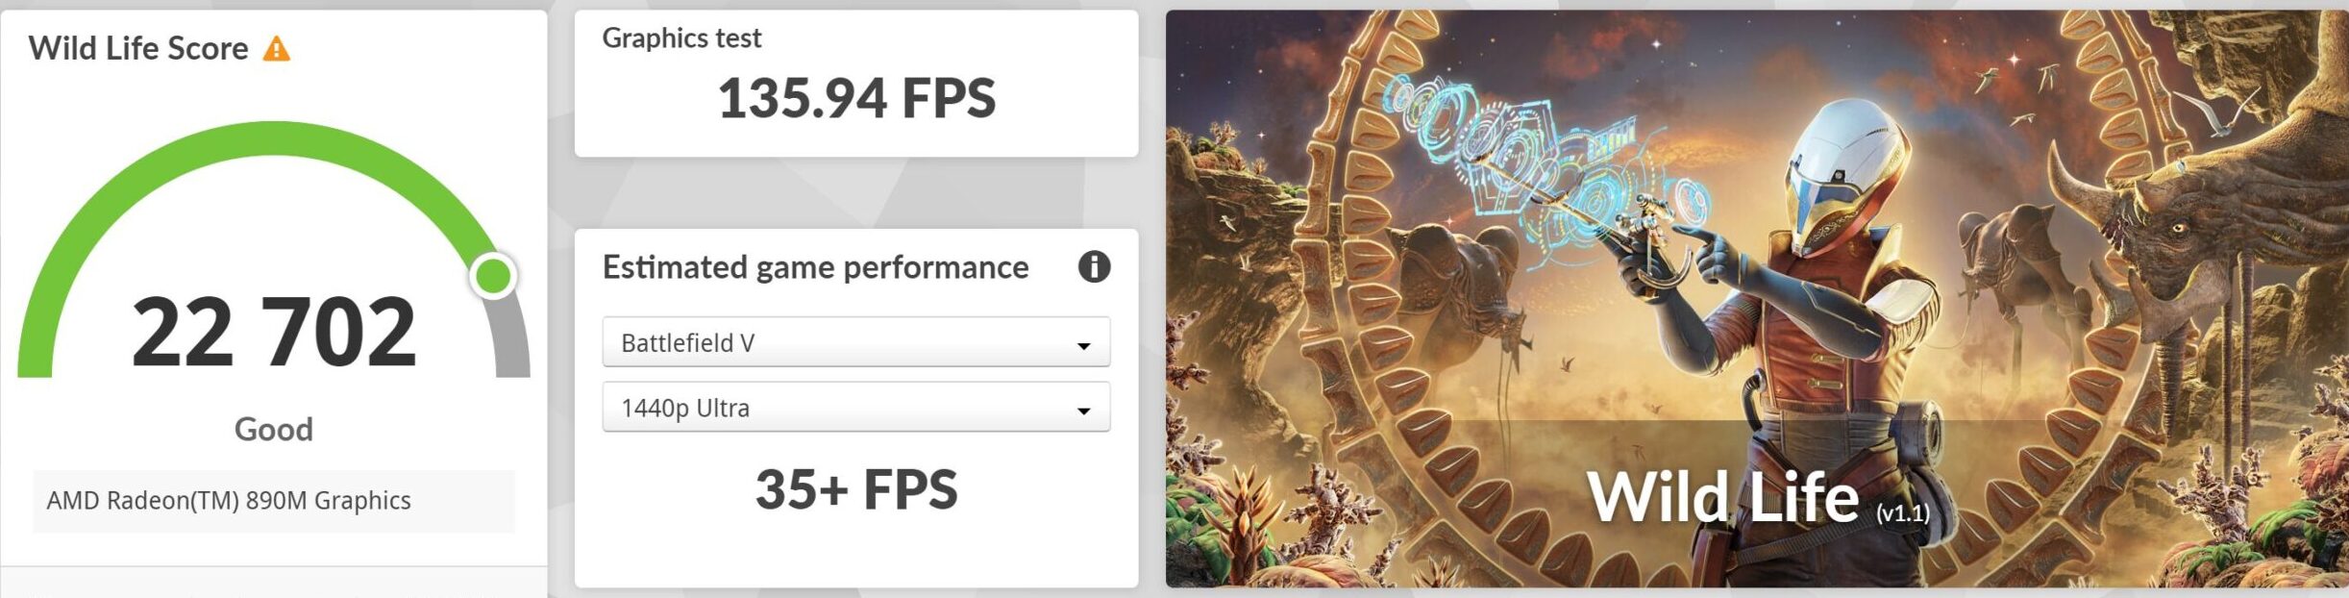Expand the 1440p Ultra resolution dropdown
Image resolution: width=2349 pixels, height=598 pixels.
[x=854, y=408]
